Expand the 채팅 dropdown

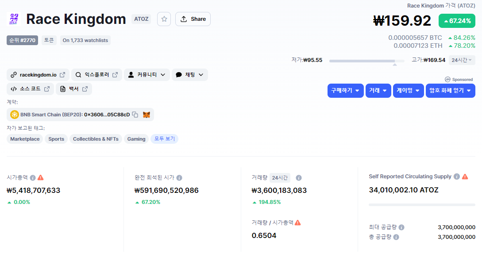pyautogui.click(x=190, y=75)
